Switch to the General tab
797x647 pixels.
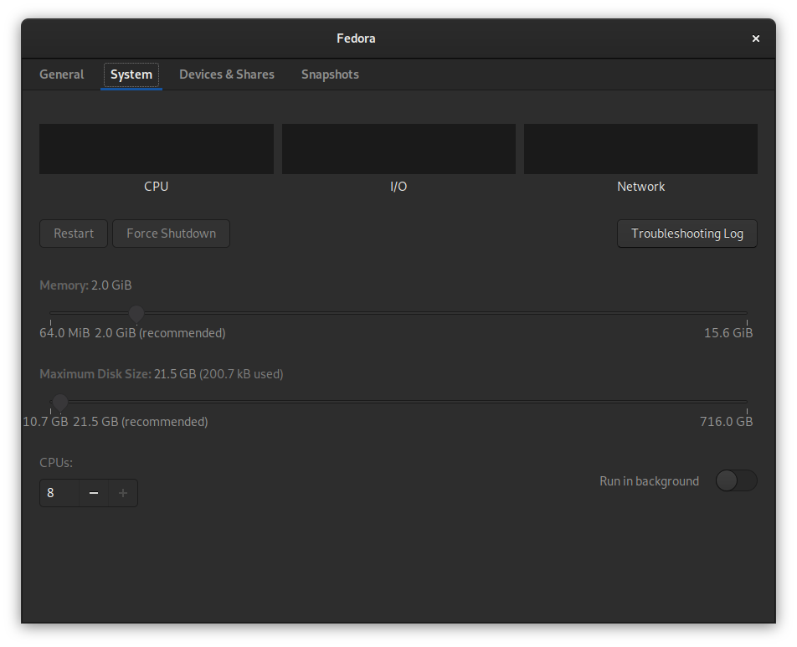click(x=61, y=74)
